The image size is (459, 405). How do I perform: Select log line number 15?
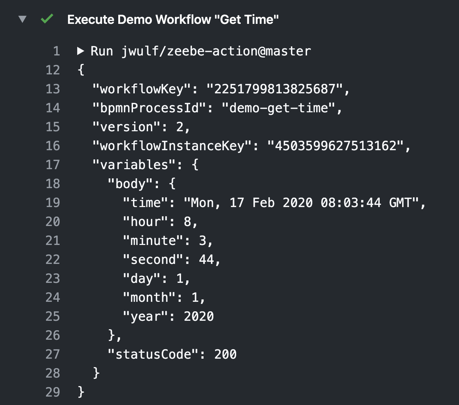53,127
